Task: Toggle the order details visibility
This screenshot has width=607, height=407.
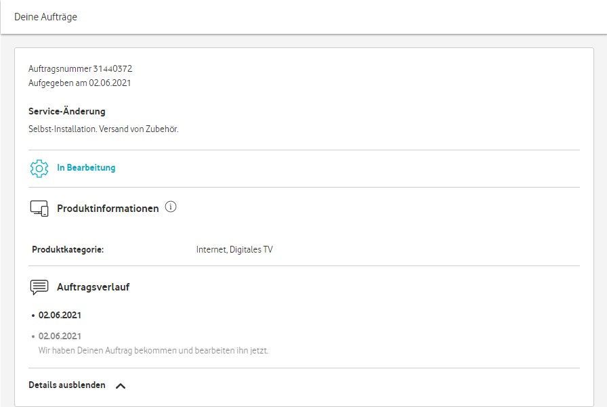Action: pyautogui.click(x=66, y=385)
